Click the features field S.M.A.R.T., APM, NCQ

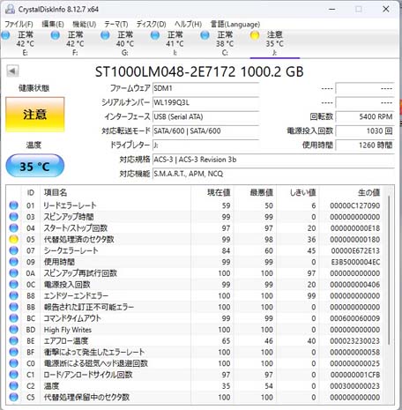click(x=273, y=174)
